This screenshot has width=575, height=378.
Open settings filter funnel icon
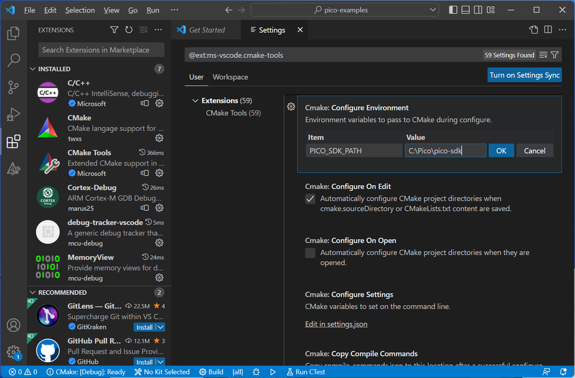tap(555, 55)
